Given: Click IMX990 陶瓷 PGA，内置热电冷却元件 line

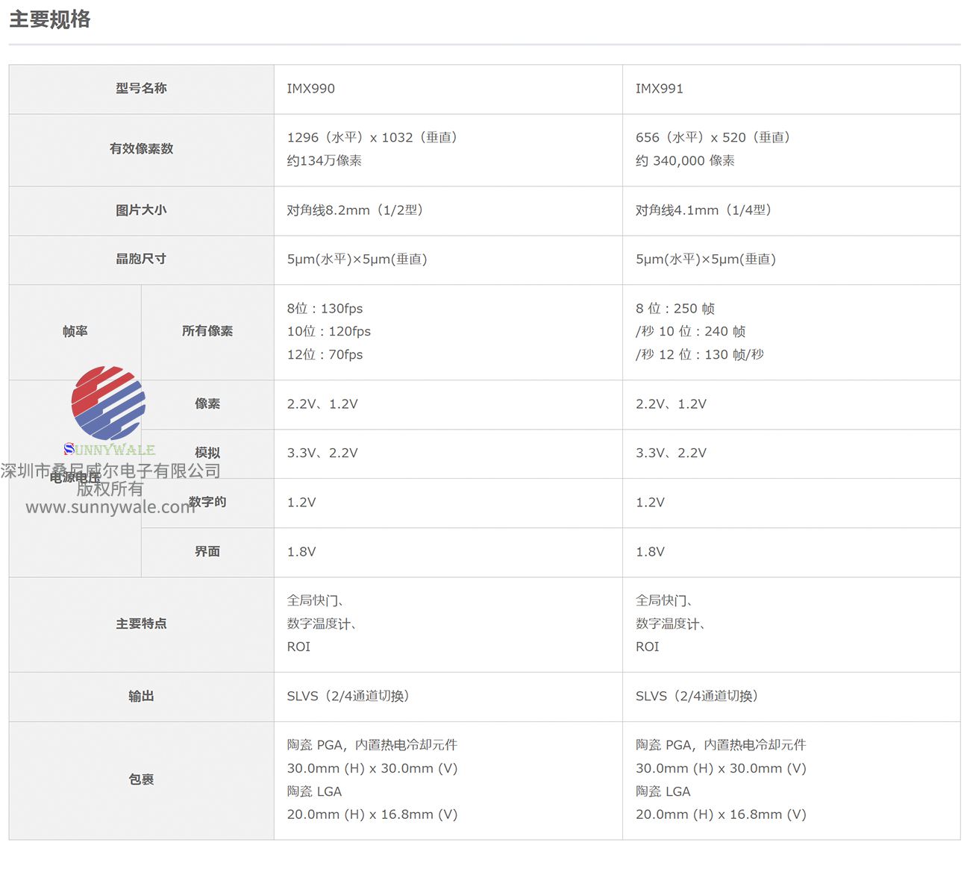Looking at the screenshot, I should [x=372, y=745].
